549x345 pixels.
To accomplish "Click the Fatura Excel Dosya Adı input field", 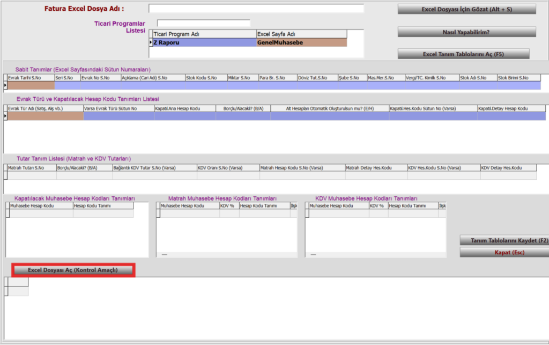I will [256, 9].
